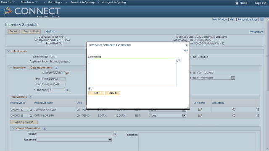The width and height of the screenshot is (269, 151).
Task: Click the Date field 09/17/2015
Action: [57, 73]
